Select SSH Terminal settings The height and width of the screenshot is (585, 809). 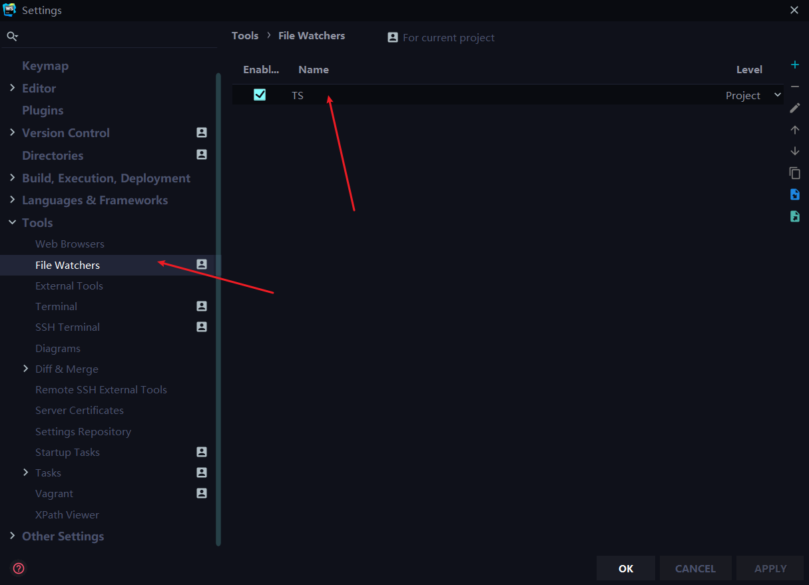(67, 327)
